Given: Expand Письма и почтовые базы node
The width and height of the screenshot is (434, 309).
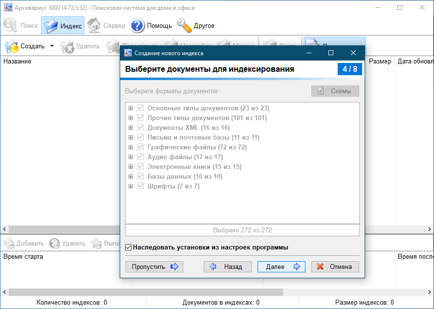Looking at the screenshot, I should click(x=130, y=137).
